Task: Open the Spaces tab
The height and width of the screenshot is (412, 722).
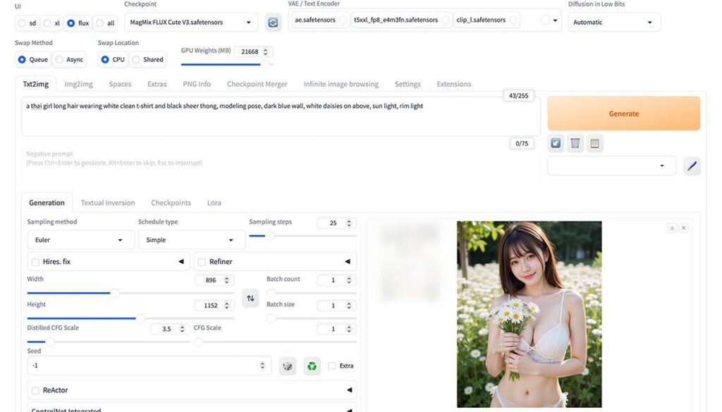Action: [x=120, y=84]
